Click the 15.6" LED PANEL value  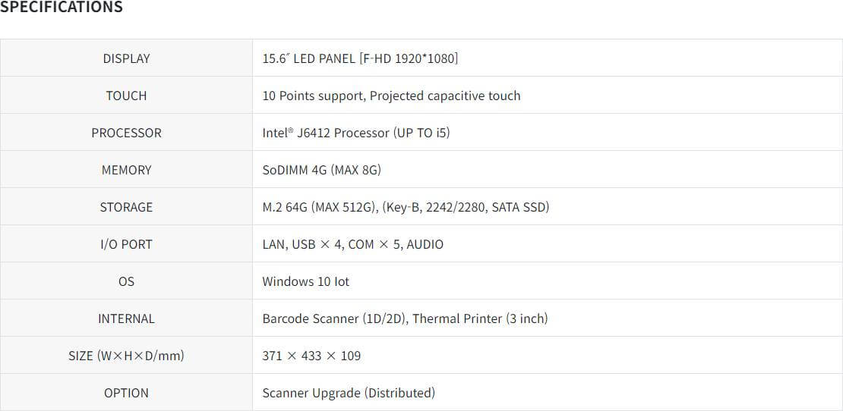pos(360,58)
